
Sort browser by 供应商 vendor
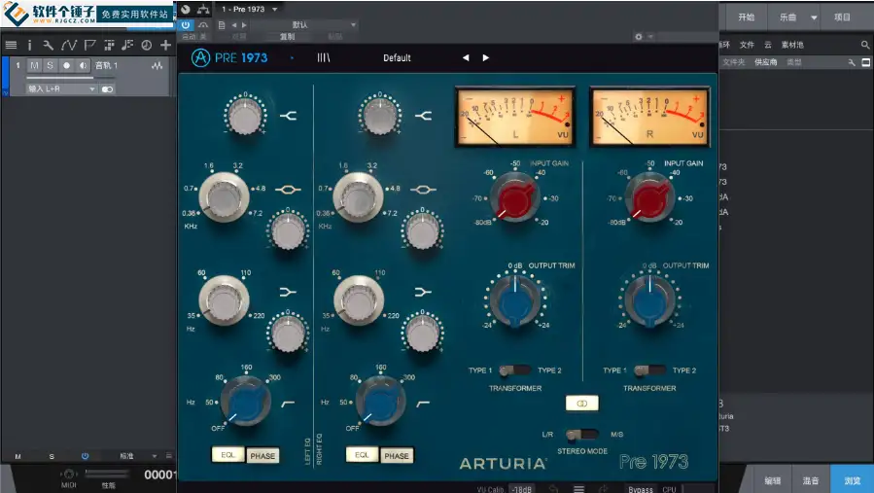click(765, 62)
